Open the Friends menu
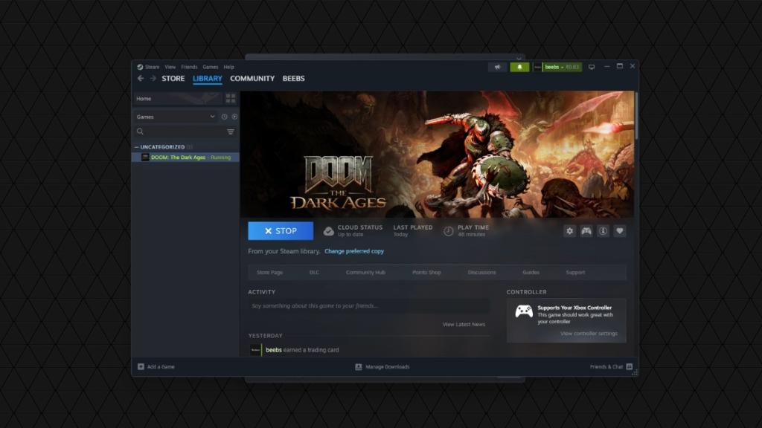762x428 pixels. 189,66
